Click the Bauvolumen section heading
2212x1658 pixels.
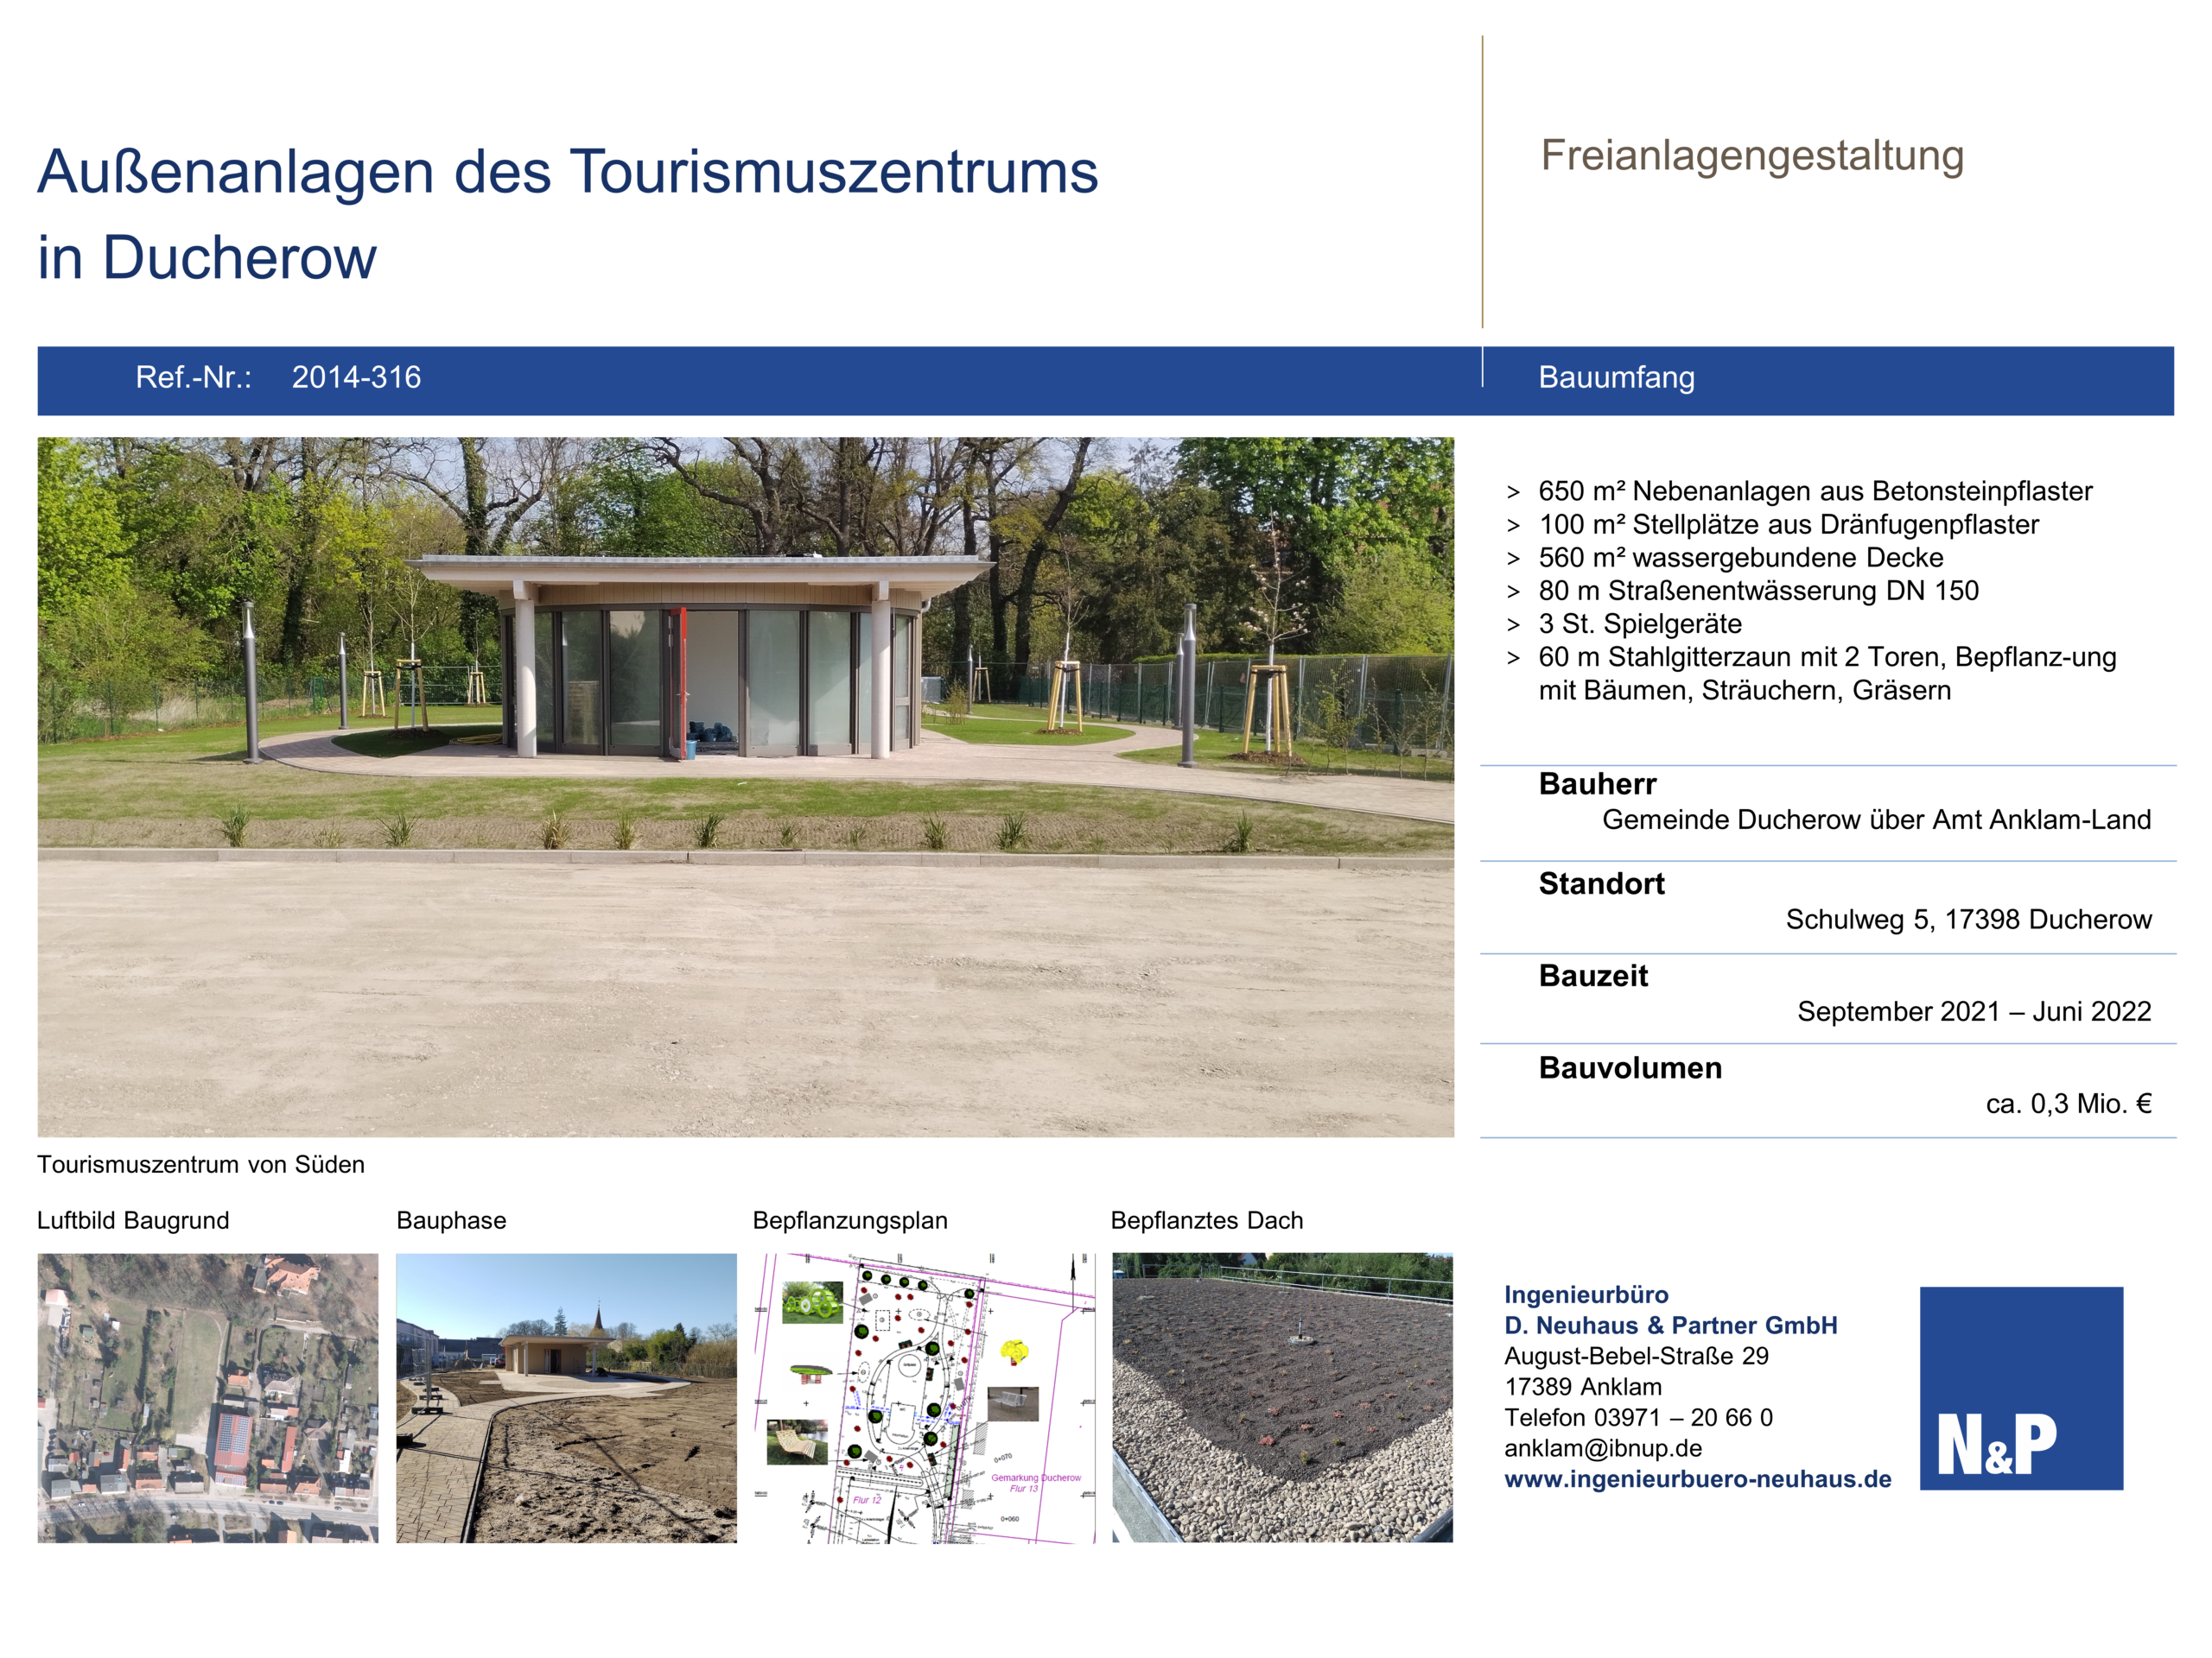[1630, 1067]
